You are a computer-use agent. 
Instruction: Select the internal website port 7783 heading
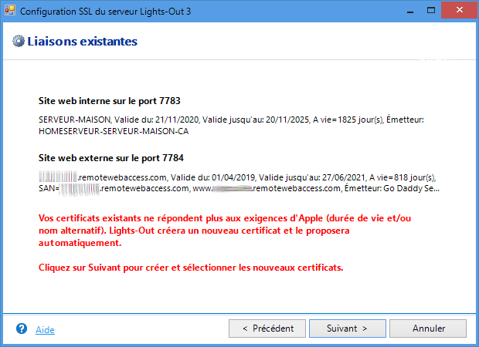[x=109, y=101]
